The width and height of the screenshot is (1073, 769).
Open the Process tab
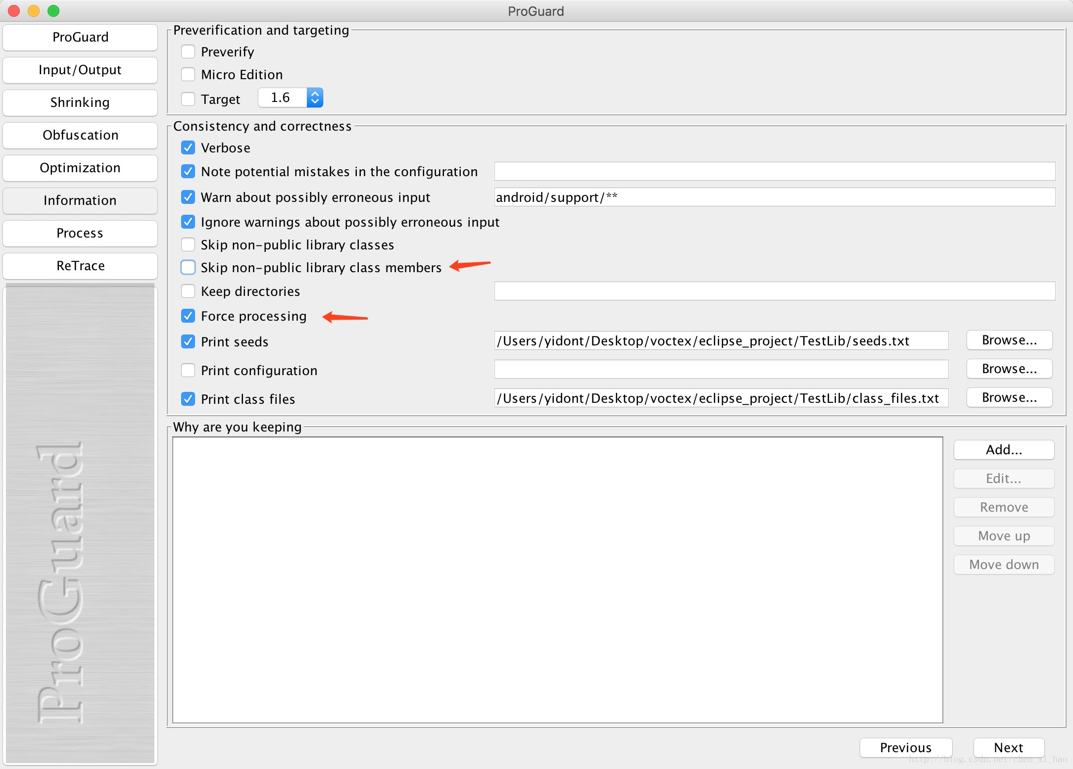[80, 233]
